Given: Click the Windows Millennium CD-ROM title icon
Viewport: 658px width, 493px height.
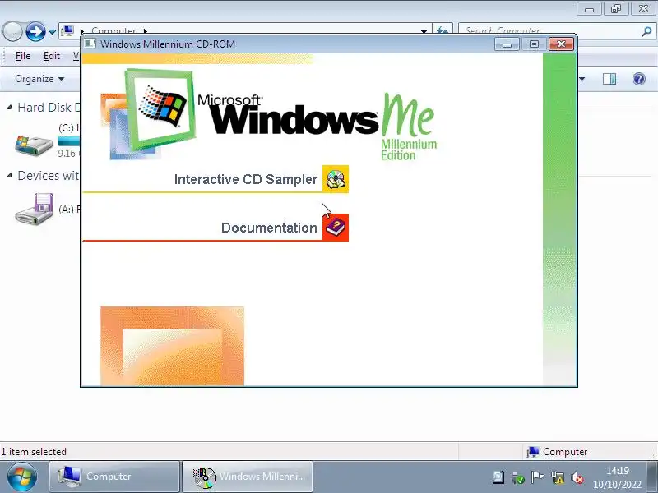Looking at the screenshot, I should pos(90,44).
